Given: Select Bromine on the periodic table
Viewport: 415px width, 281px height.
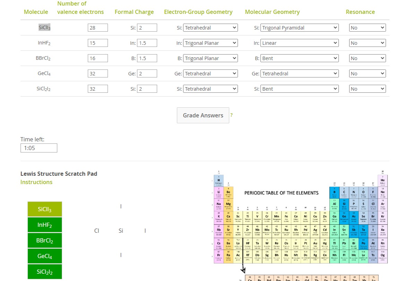Looking at the screenshot, I should tap(372, 216).
